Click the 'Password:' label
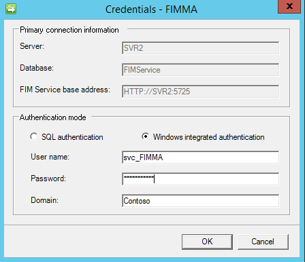This screenshot has height=262, width=305. tap(48, 179)
